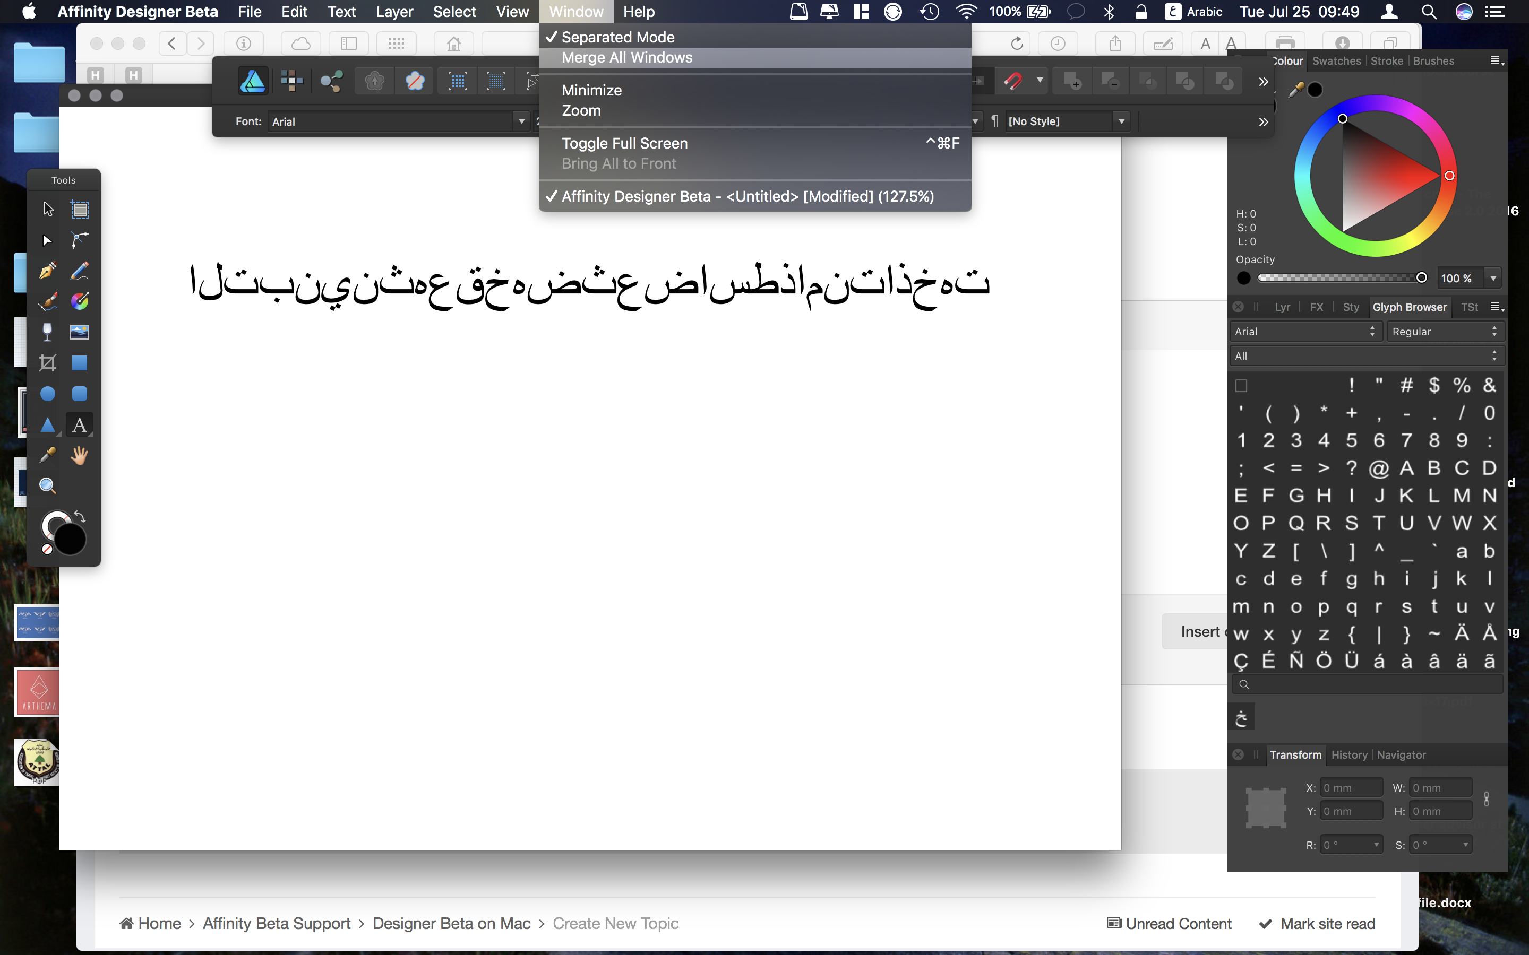Click the black fill colour circle in Tools
Screen dimensions: 1529x955
[70, 540]
